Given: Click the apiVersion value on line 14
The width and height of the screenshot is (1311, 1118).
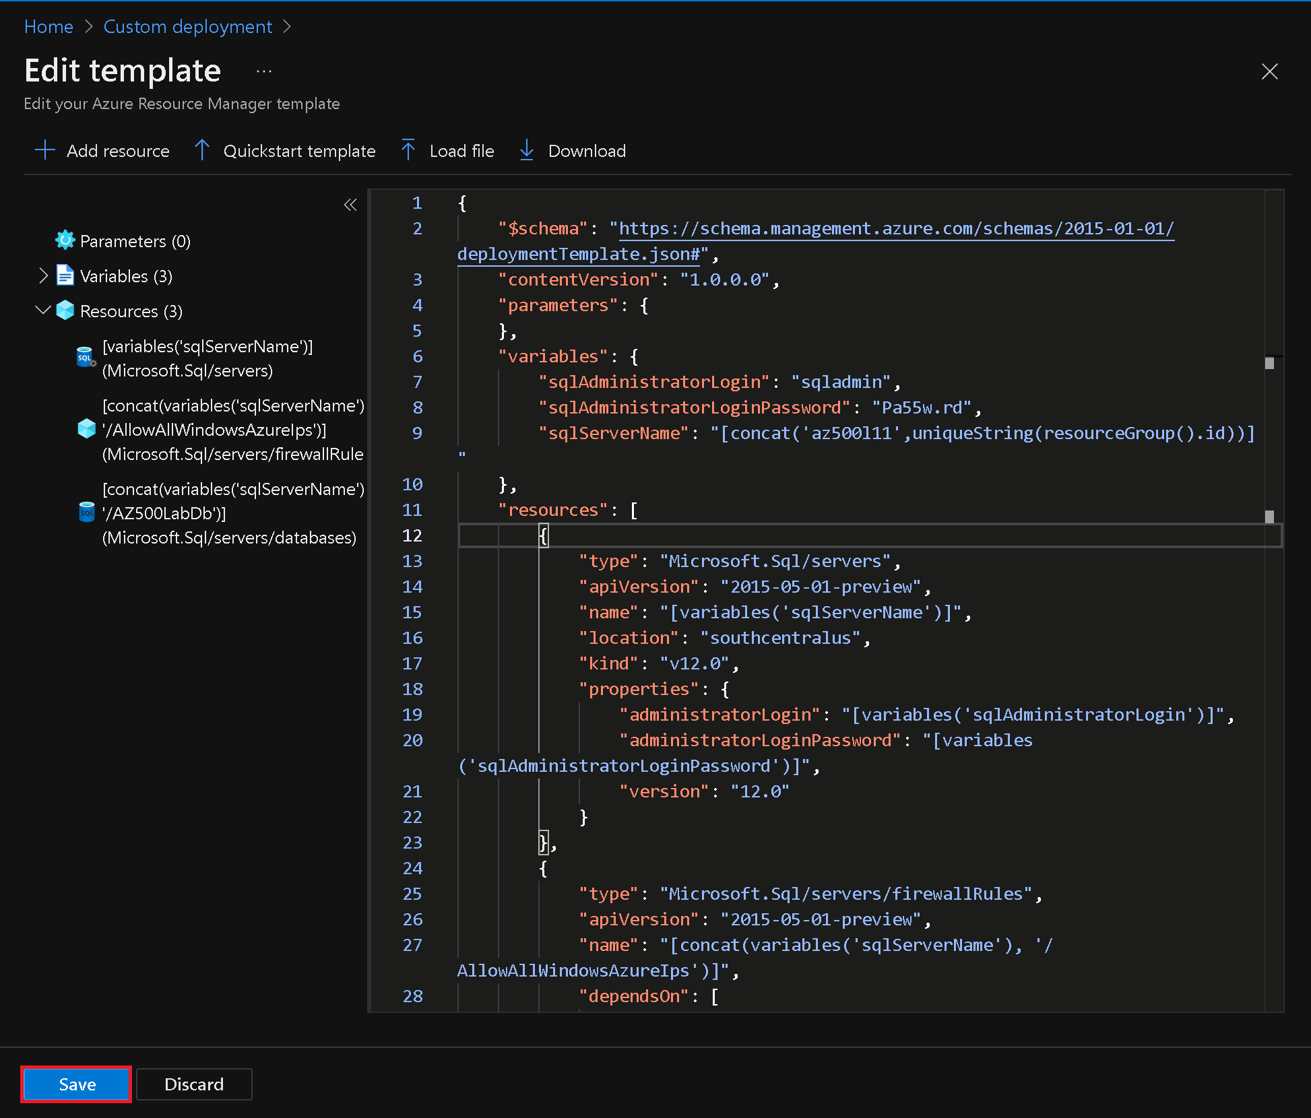Looking at the screenshot, I should tap(821, 587).
